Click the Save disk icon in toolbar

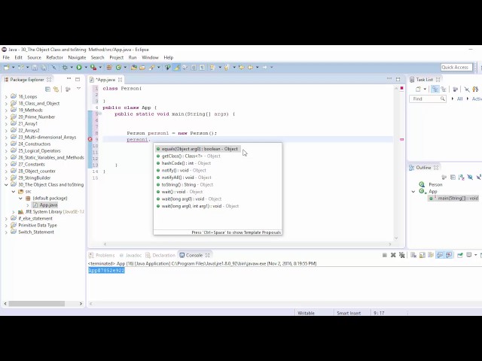click(35, 67)
